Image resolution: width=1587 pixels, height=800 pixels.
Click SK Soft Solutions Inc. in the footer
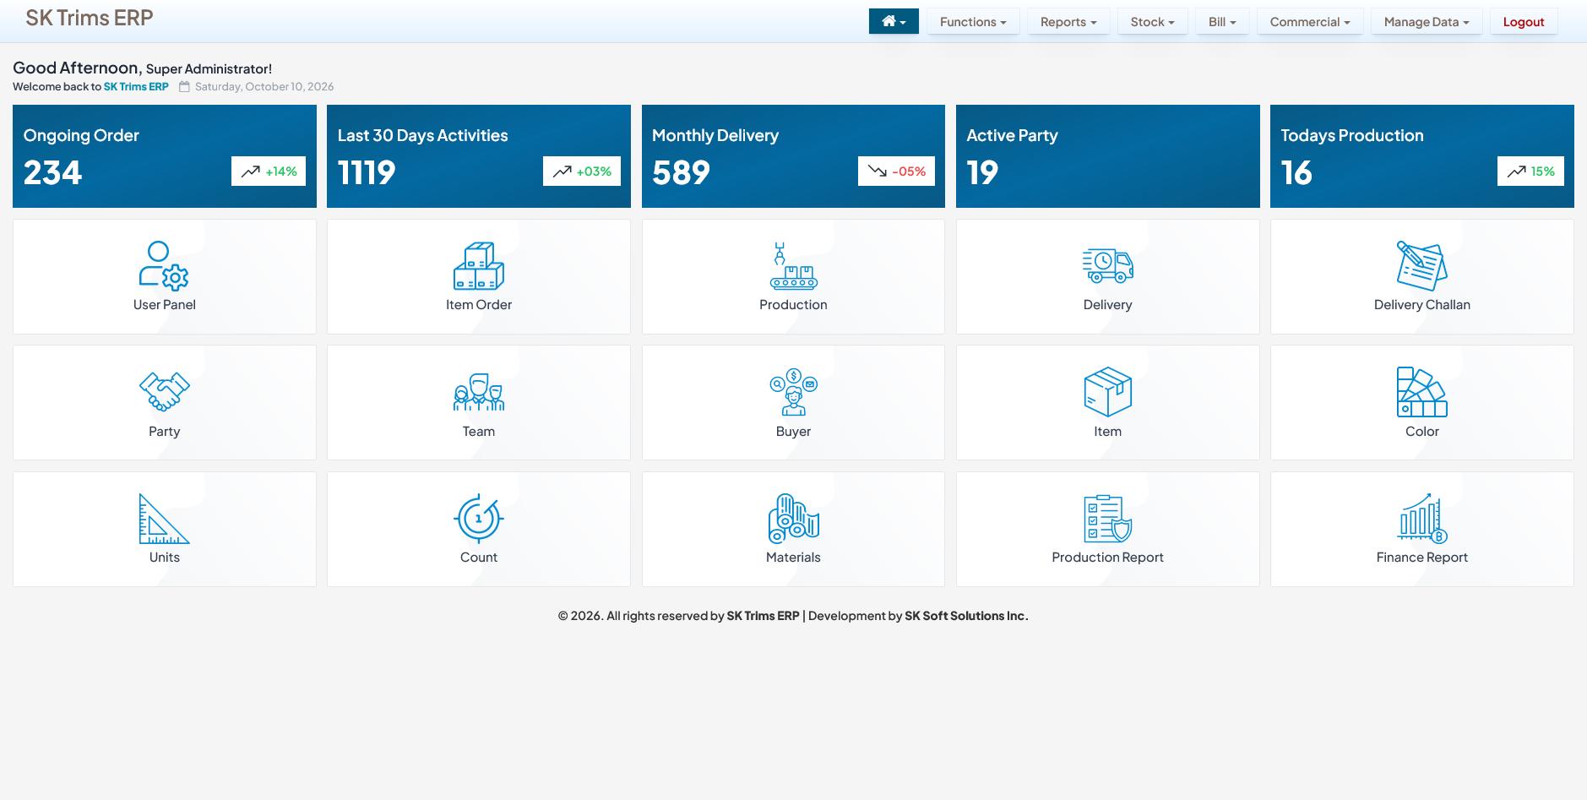pyautogui.click(x=966, y=616)
